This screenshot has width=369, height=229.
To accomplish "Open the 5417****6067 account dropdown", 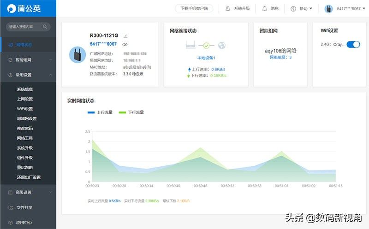I will point(351,9).
